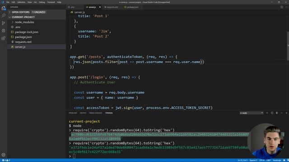Screen dimensions: 289x162
Task: Open the Help menu
Action: point(59,2)
